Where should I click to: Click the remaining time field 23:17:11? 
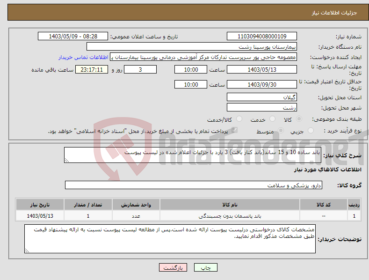92,69
